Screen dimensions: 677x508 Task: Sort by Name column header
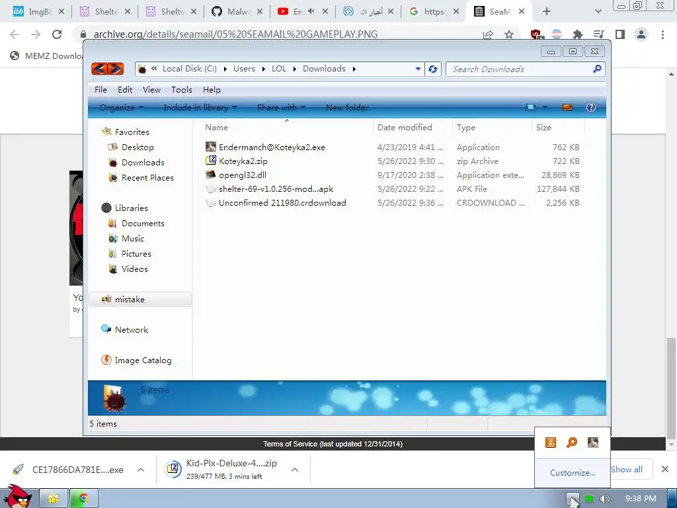pos(216,128)
